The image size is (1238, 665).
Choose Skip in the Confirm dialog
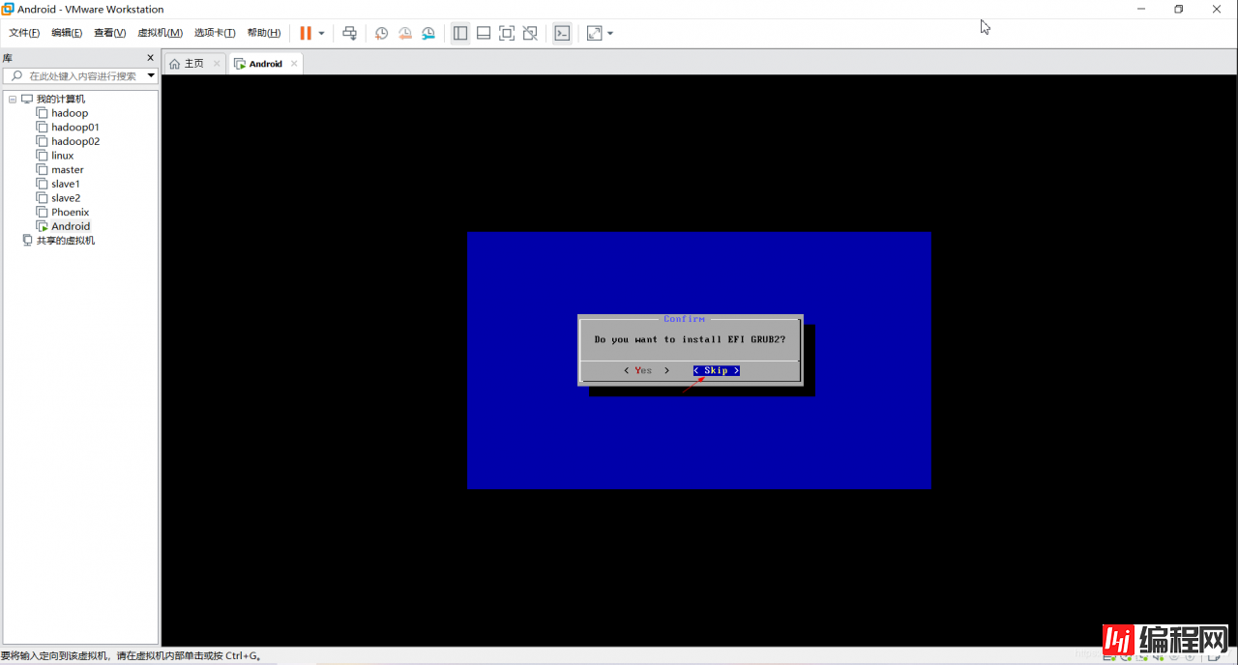[x=717, y=370]
